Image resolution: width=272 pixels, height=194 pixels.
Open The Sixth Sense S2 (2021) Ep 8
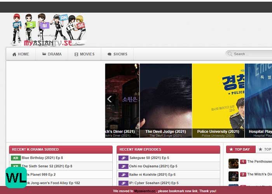pyautogui.click(x=47, y=166)
